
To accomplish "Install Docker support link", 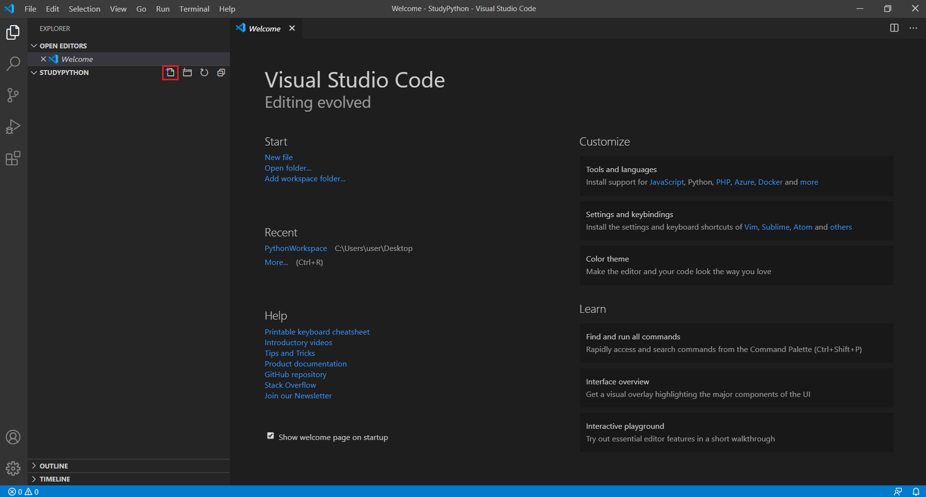I will pyautogui.click(x=770, y=182).
